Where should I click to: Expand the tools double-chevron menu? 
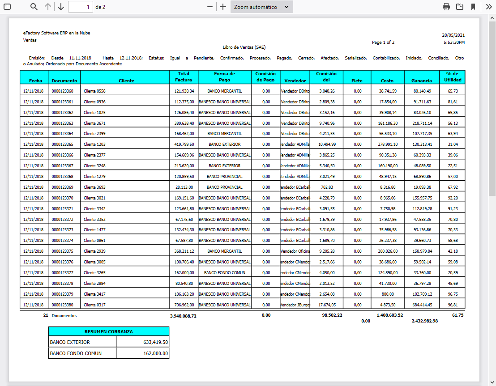click(489, 7)
